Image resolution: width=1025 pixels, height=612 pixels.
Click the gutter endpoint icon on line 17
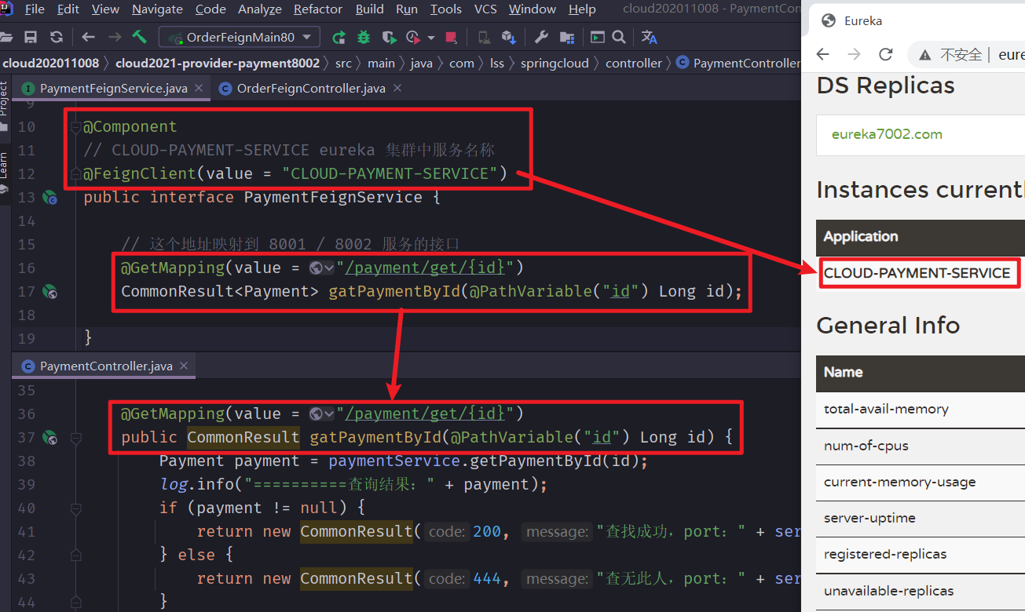click(x=50, y=292)
